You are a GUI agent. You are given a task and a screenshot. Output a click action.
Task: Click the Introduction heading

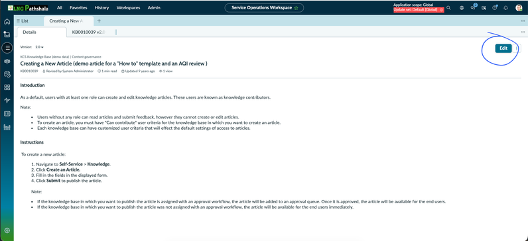[x=33, y=85]
